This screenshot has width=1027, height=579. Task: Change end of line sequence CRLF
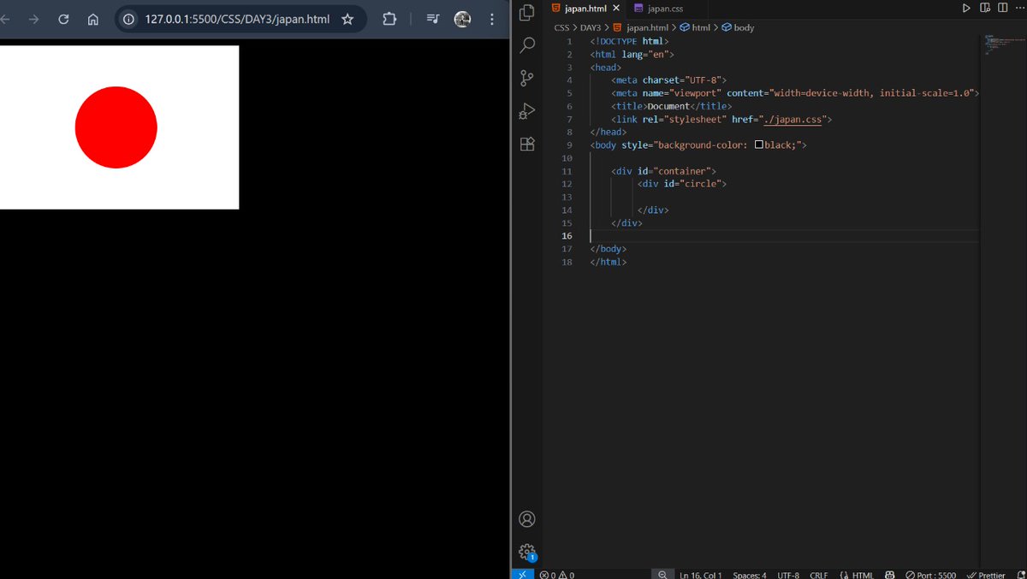pos(818,575)
